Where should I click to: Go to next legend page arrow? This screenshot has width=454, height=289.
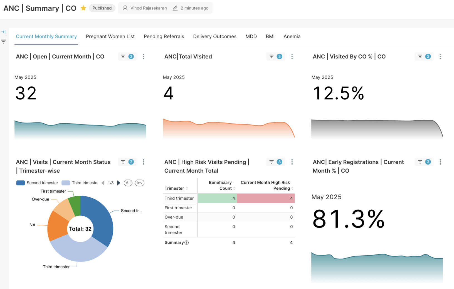[x=119, y=183]
